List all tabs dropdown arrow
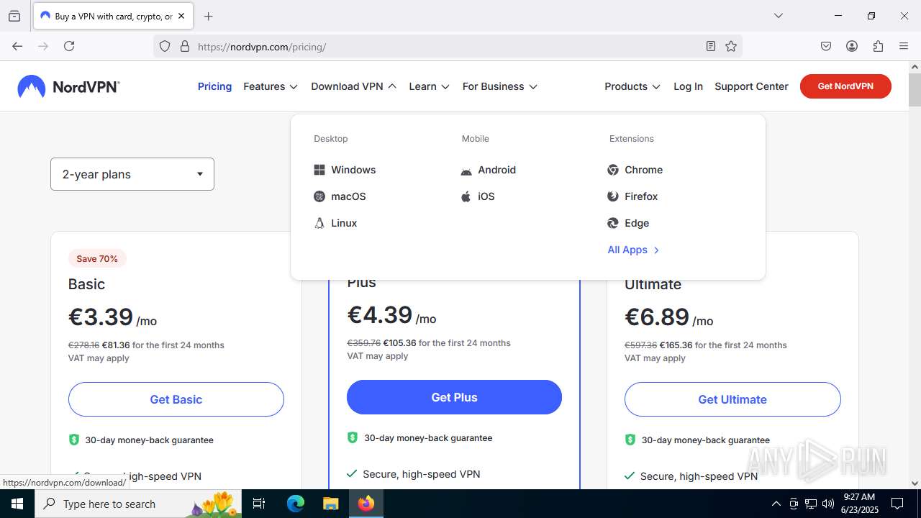The height and width of the screenshot is (518, 921). click(778, 16)
